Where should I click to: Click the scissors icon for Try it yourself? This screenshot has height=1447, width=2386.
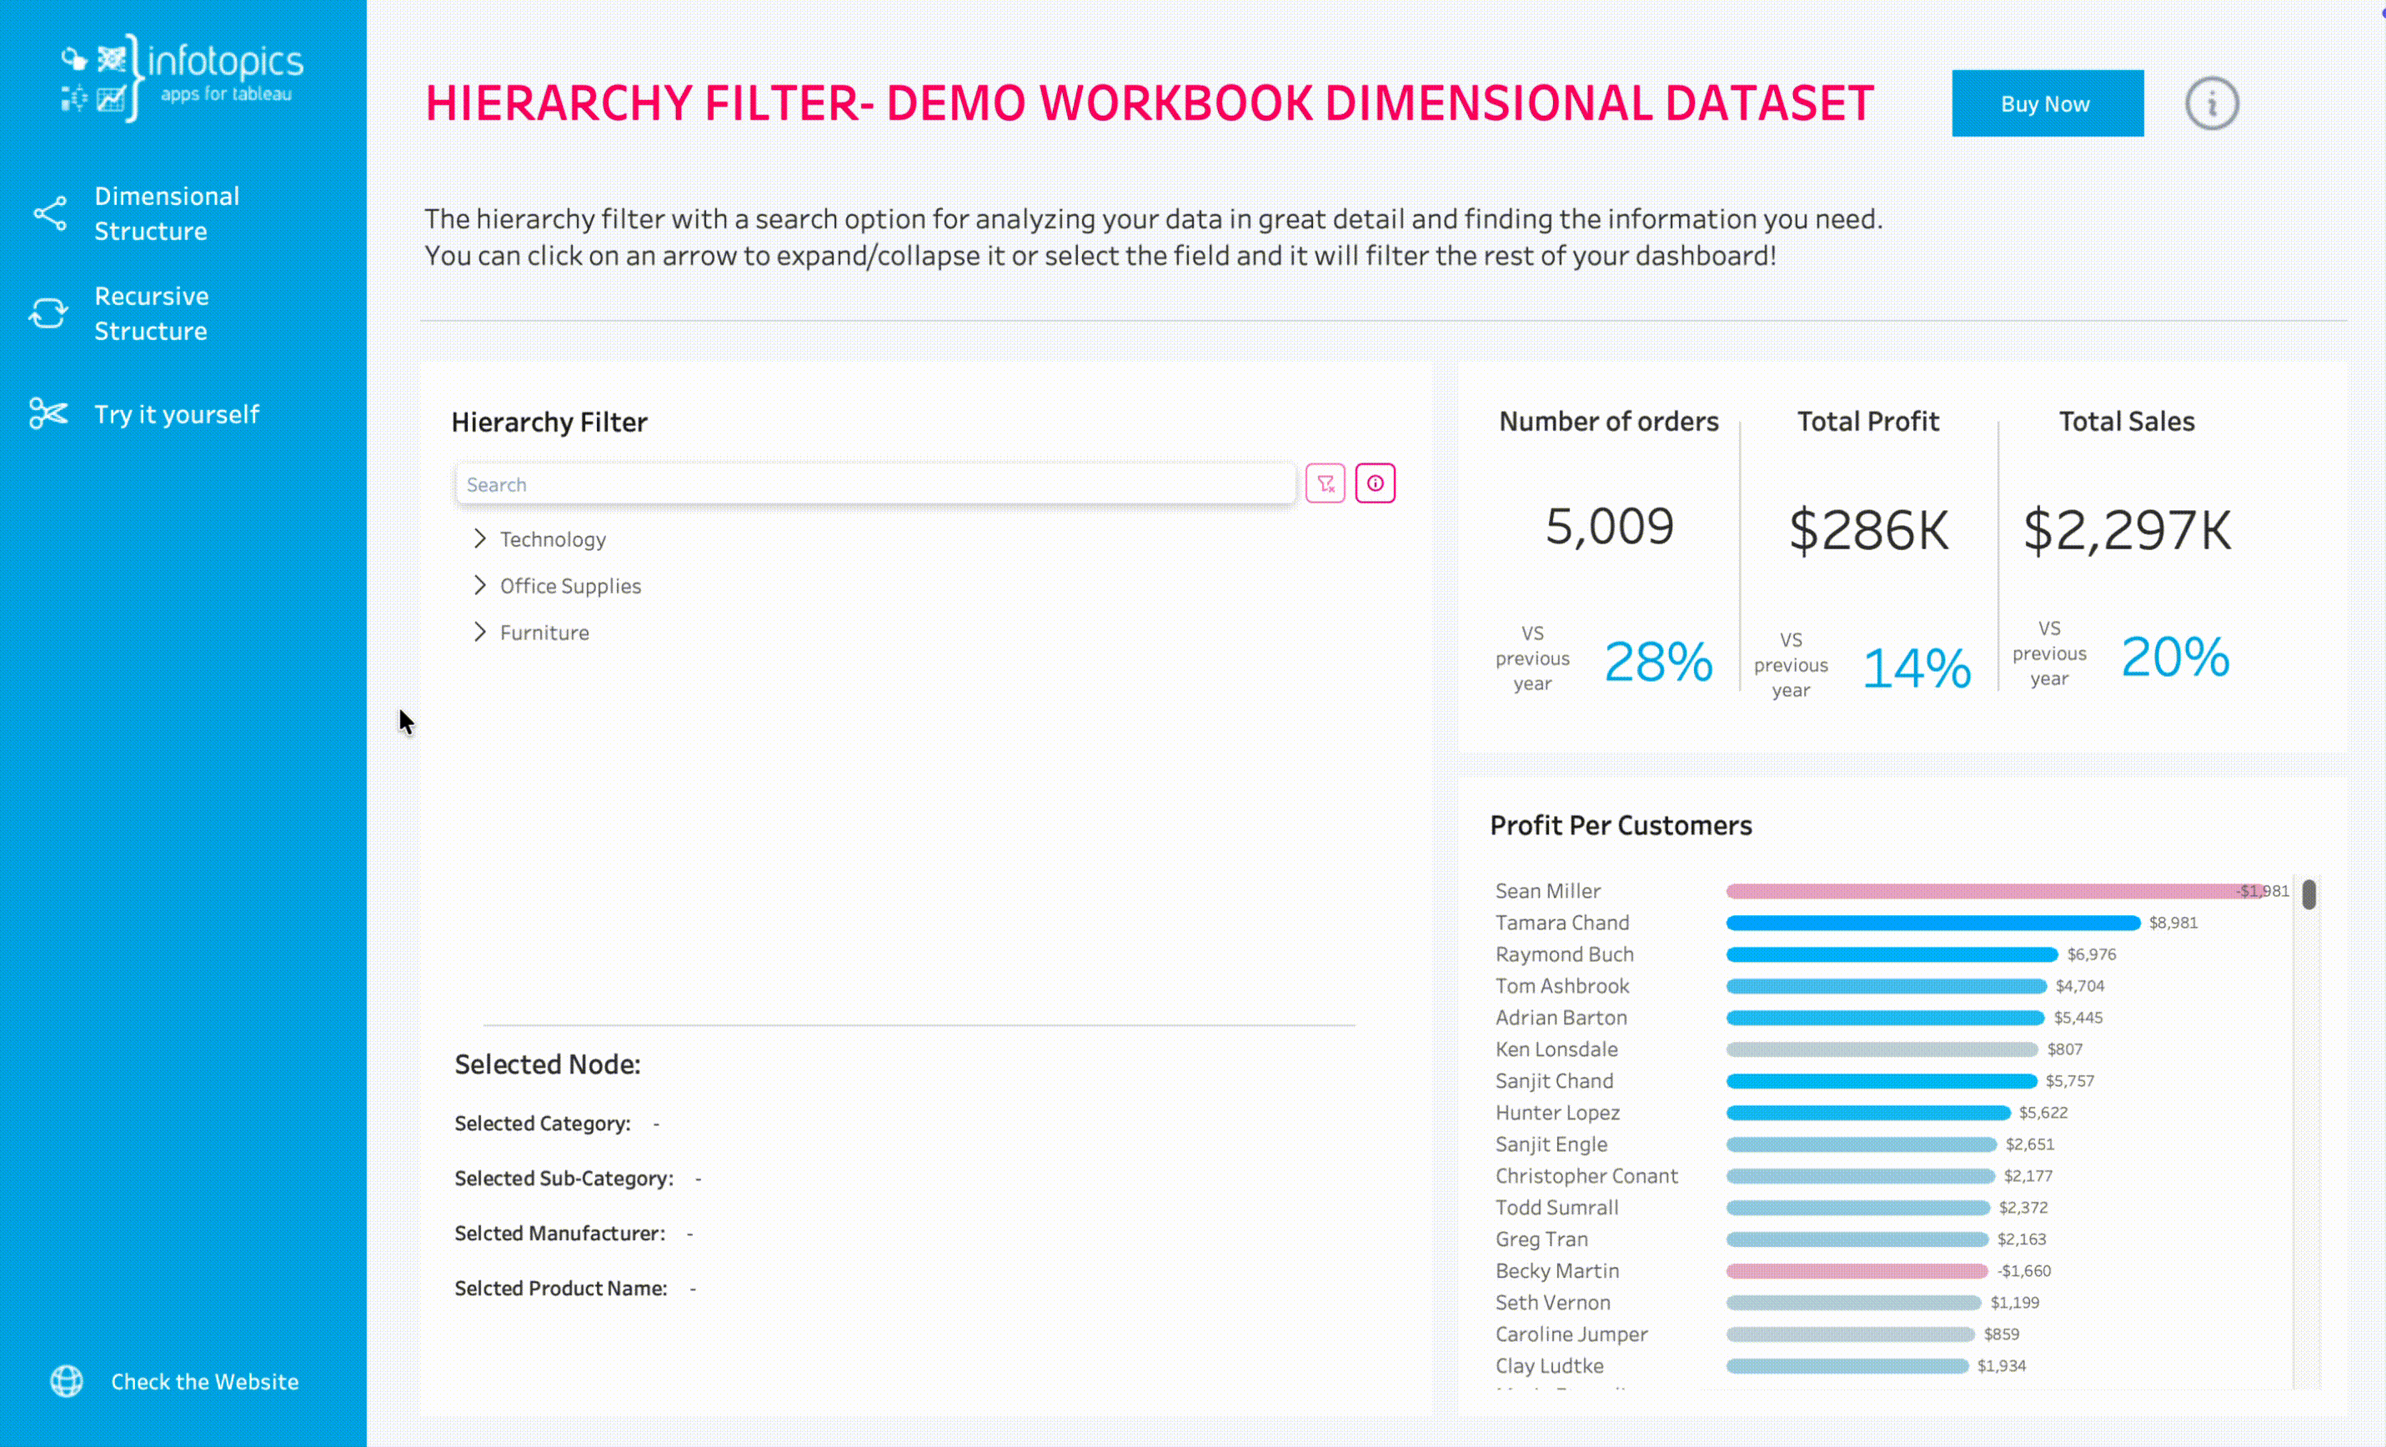pyautogui.click(x=48, y=413)
